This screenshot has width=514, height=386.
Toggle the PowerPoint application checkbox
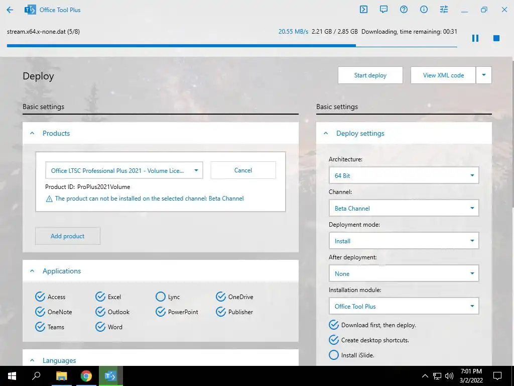tap(161, 312)
